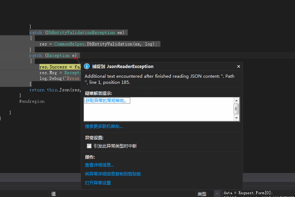
Task: Click troubleshooting list scroll-down arrow
Action: tap(237, 118)
